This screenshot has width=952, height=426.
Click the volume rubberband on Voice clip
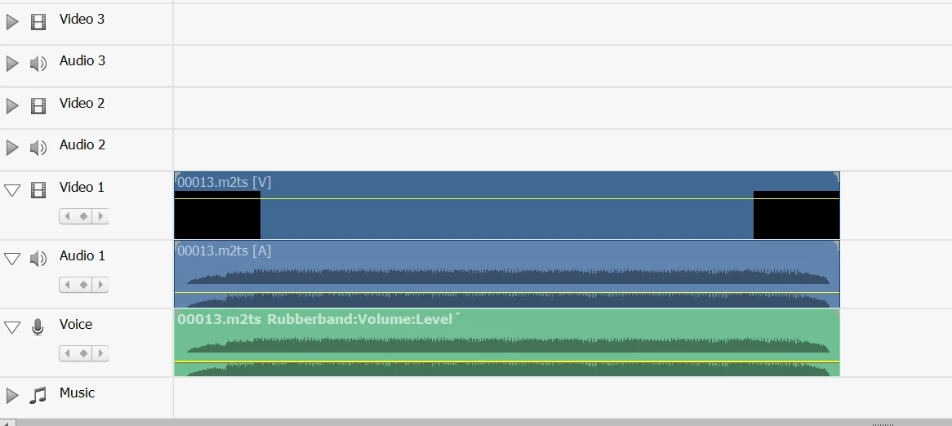(507, 362)
